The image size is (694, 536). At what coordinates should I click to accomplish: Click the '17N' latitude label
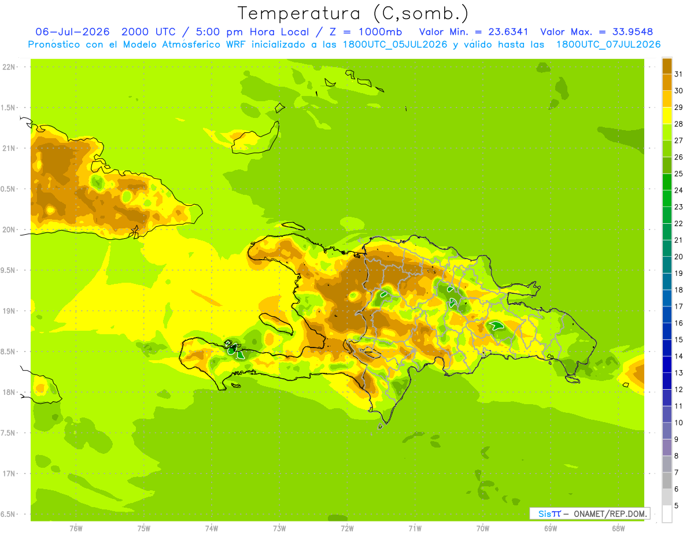(x=9, y=474)
